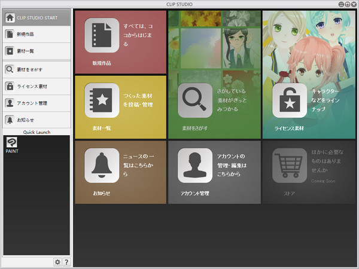The image size is (359, 269).
Task: Select お知らせ in the sidebar
Action: click(36, 120)
